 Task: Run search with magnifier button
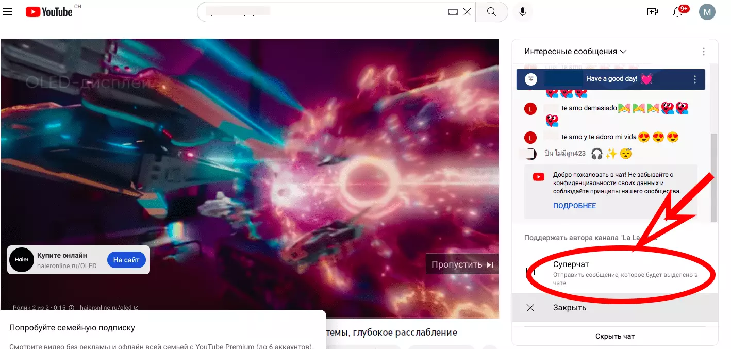tap(491, 12)
